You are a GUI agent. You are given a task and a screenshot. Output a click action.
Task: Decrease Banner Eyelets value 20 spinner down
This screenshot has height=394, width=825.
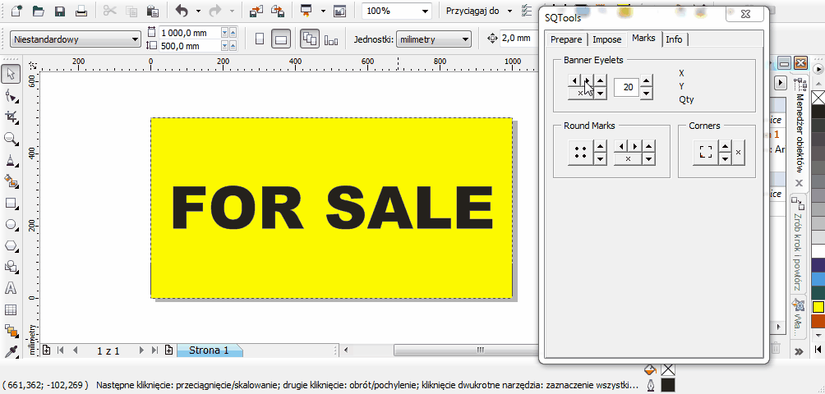pyautogui.click(x=648, y=94)
